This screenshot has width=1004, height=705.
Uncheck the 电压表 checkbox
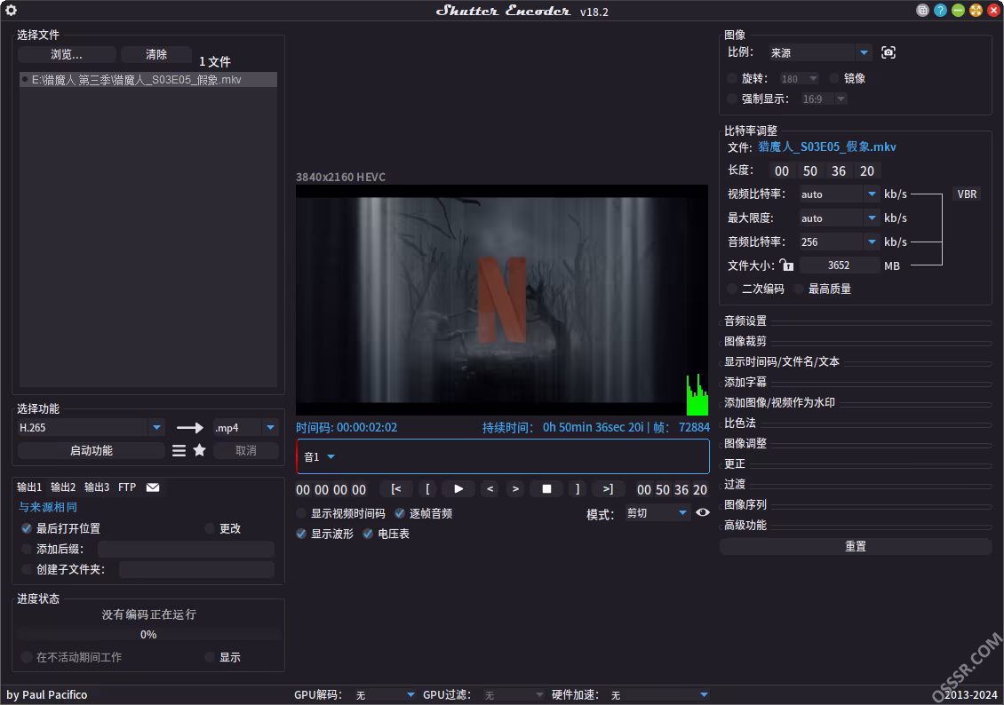368,534
